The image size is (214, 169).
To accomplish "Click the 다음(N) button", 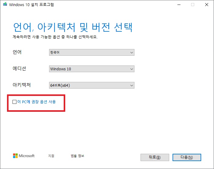I will [x=187, y=157].
